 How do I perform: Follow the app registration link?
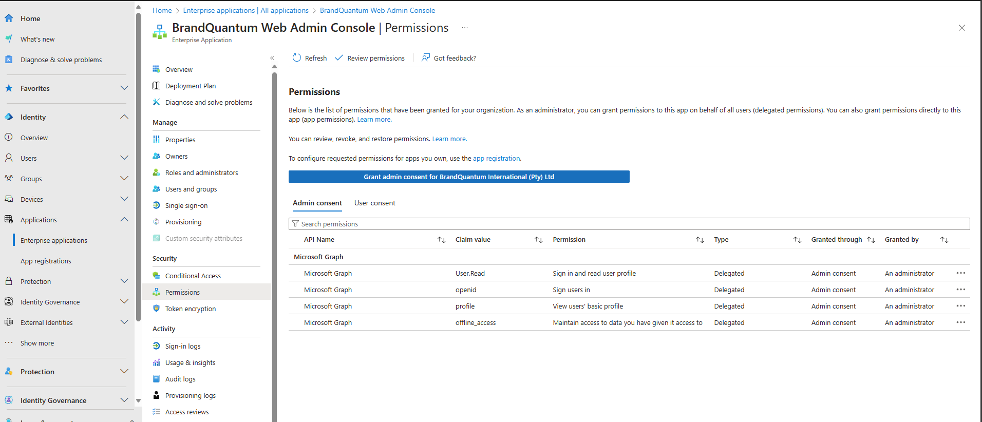[x=497, y=159]
